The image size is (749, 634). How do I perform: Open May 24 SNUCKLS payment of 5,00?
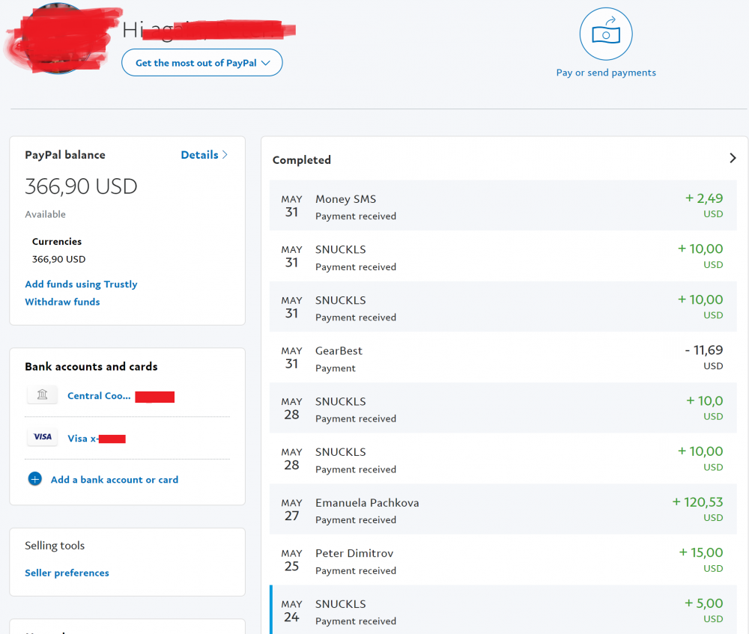tap(503, 610)
